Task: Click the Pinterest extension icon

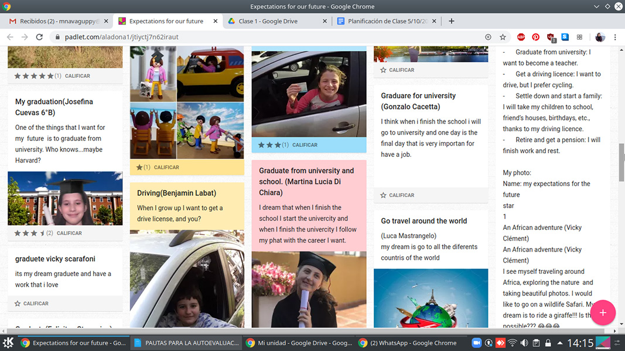Action: 535,37
